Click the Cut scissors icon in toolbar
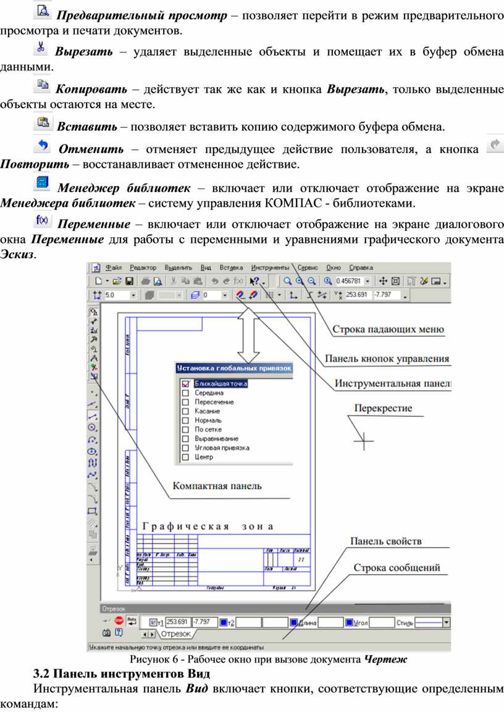 [174, 282]
